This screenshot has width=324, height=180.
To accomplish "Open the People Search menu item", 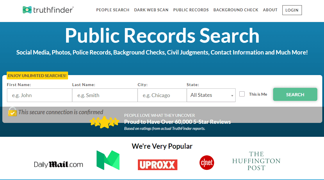I will (x=113, y=10).
